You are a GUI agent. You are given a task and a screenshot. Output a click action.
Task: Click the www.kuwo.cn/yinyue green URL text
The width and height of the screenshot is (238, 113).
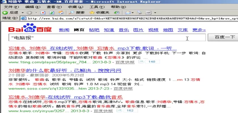click(x=39, y=111)
